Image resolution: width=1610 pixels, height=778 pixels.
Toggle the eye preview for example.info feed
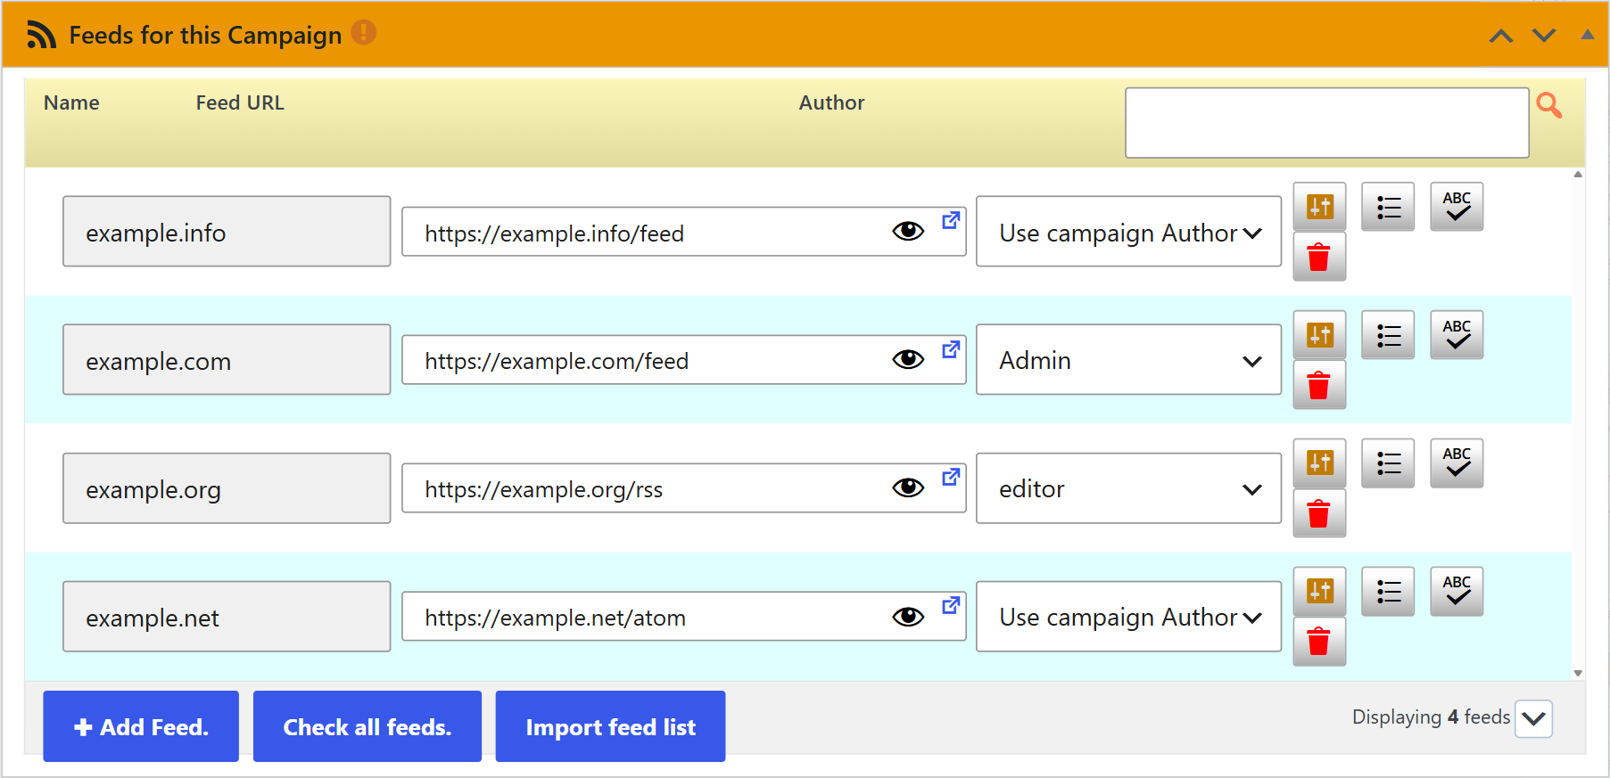(x=908, y=232)
